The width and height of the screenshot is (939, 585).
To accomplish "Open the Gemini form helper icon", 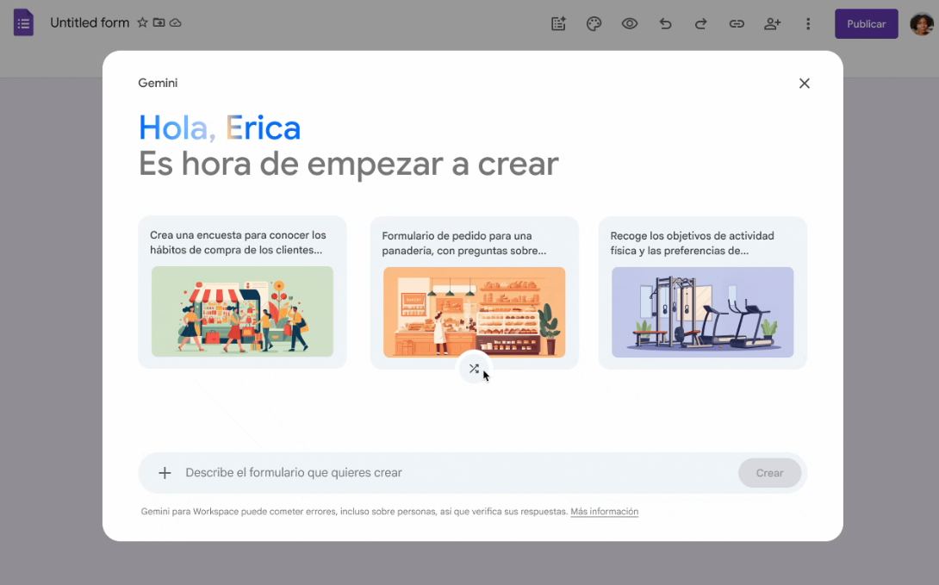I will (x=558, y=24).
